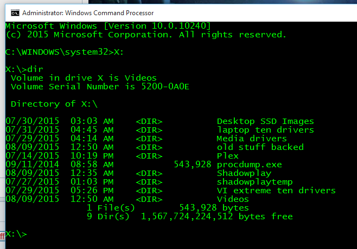Click the Plex directory name
Screen dimensions: 357x249
(227, 156)
